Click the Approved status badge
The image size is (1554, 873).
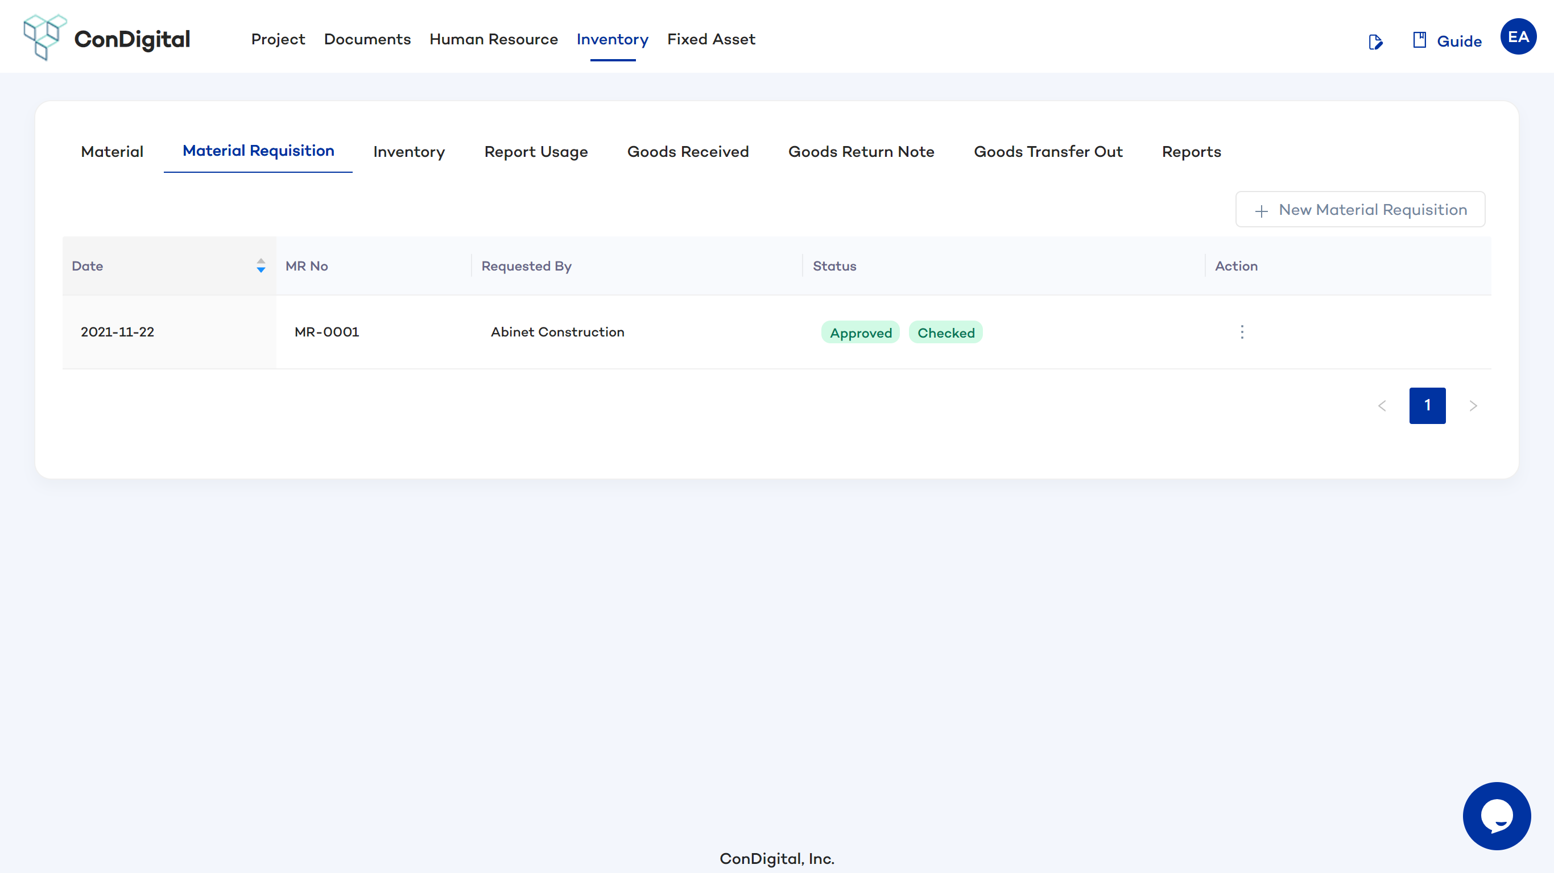(x=860, y=333)
